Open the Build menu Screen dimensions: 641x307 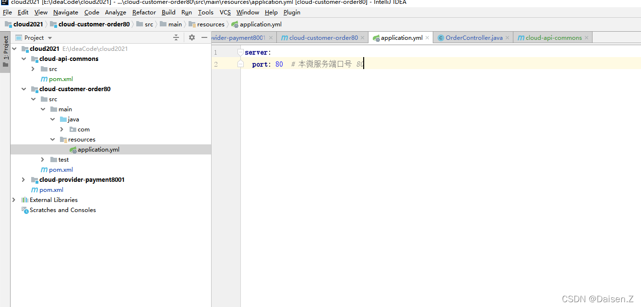(x=168, y=12)
